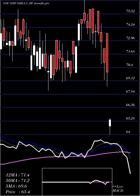Click the 74.24 price axis label
Screen dimensions: 140x196
coord(130,25)
